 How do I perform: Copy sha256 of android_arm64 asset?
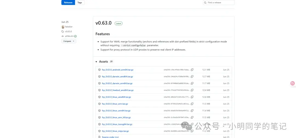[192, 70]
